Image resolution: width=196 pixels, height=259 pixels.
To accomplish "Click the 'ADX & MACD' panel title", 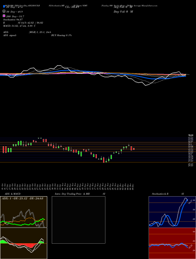I will [13, 194].
